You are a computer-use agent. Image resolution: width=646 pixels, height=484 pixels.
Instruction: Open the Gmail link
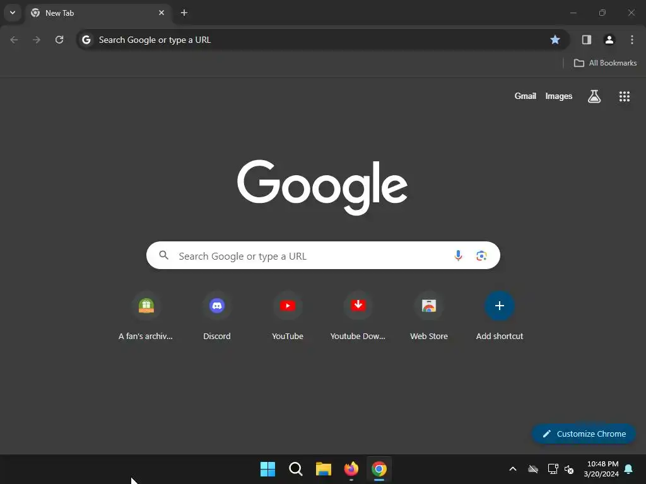(x=526, y=96)
